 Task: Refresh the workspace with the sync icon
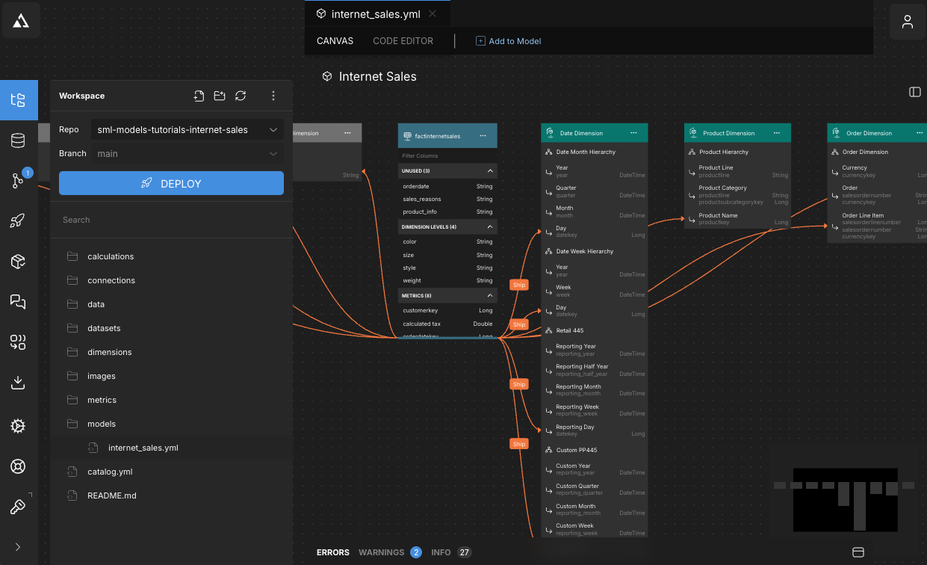241,96
